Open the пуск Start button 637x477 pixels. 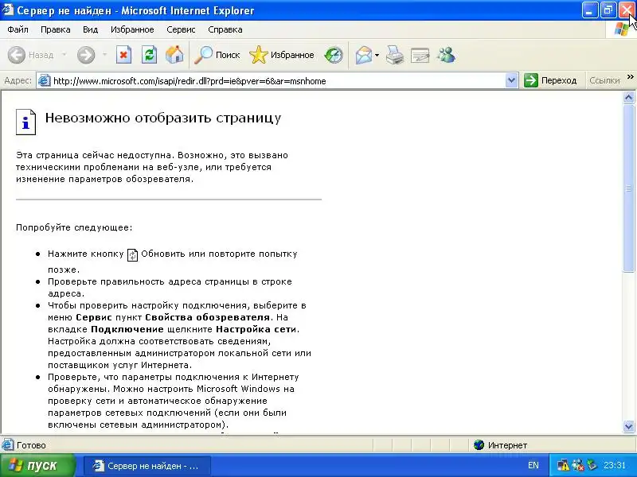[37, 465]
